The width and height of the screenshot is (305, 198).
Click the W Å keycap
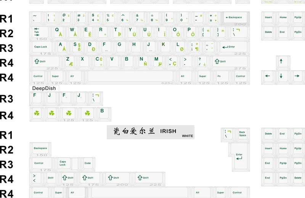(x=74, y=33)
